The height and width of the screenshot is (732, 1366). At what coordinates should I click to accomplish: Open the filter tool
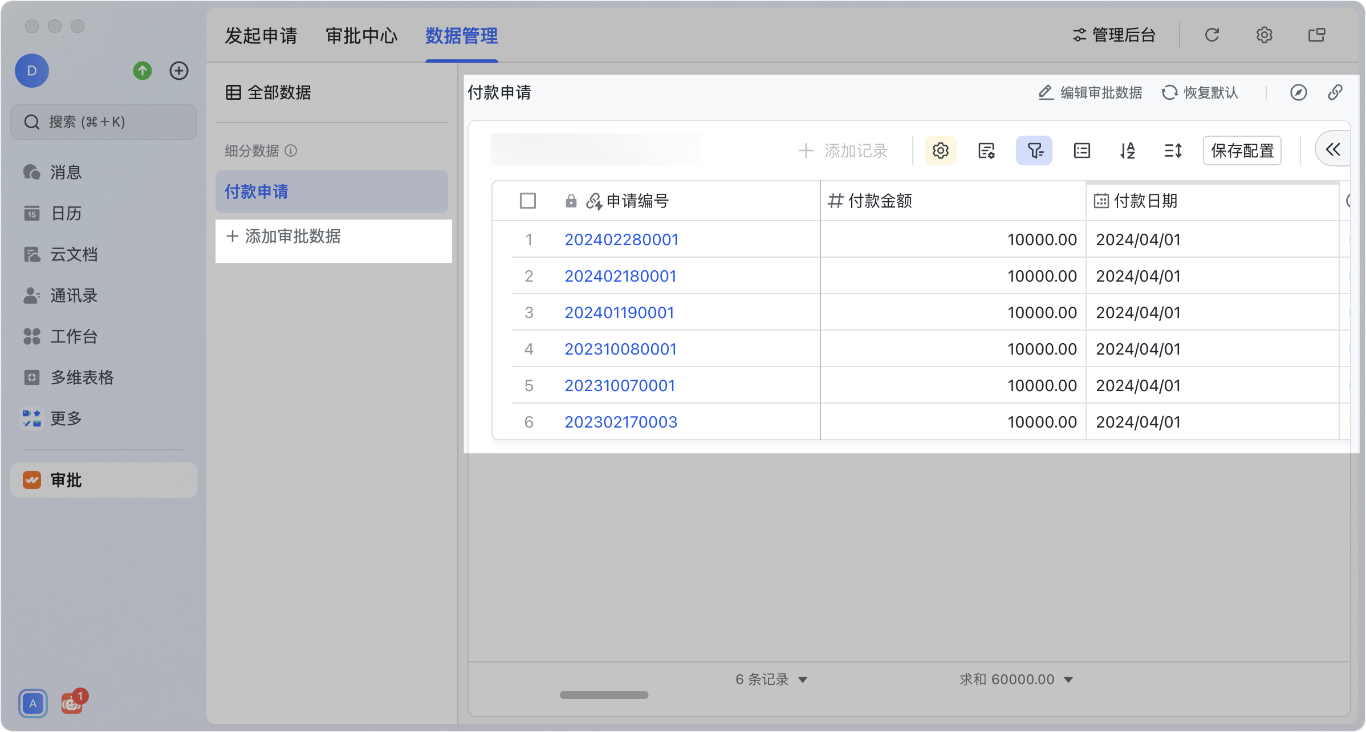(1034, 151)
